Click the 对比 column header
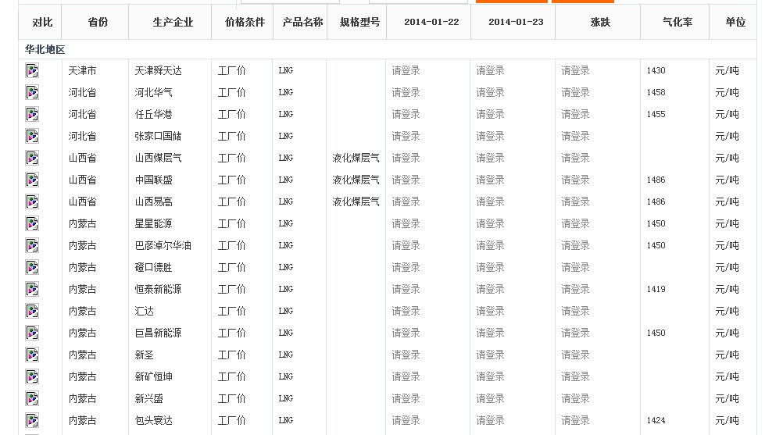Viewport: 783px width, 435px height. tap(42, 22)
